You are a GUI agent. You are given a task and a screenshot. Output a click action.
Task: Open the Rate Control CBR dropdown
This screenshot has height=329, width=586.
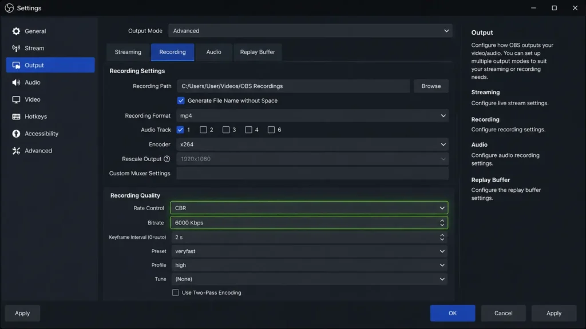point(309,208)
